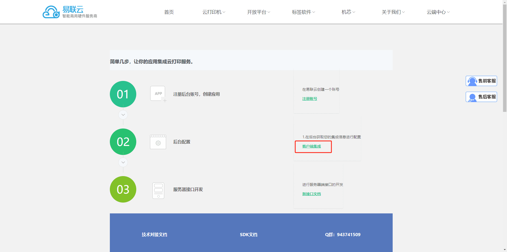This screenshot has height=252, width=507.
Task: Go to 首页 in the navigation bar
Action: pyautogui.click(x=169, y=12)
